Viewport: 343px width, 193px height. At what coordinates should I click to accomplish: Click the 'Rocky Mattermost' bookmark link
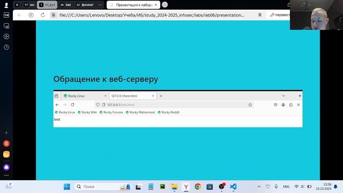pyautogui.click(x=140, y=112)
